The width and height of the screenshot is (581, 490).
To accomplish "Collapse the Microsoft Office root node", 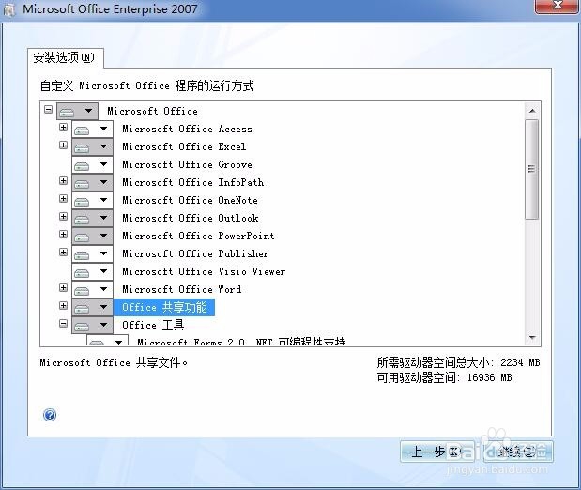I will [48, 109].
